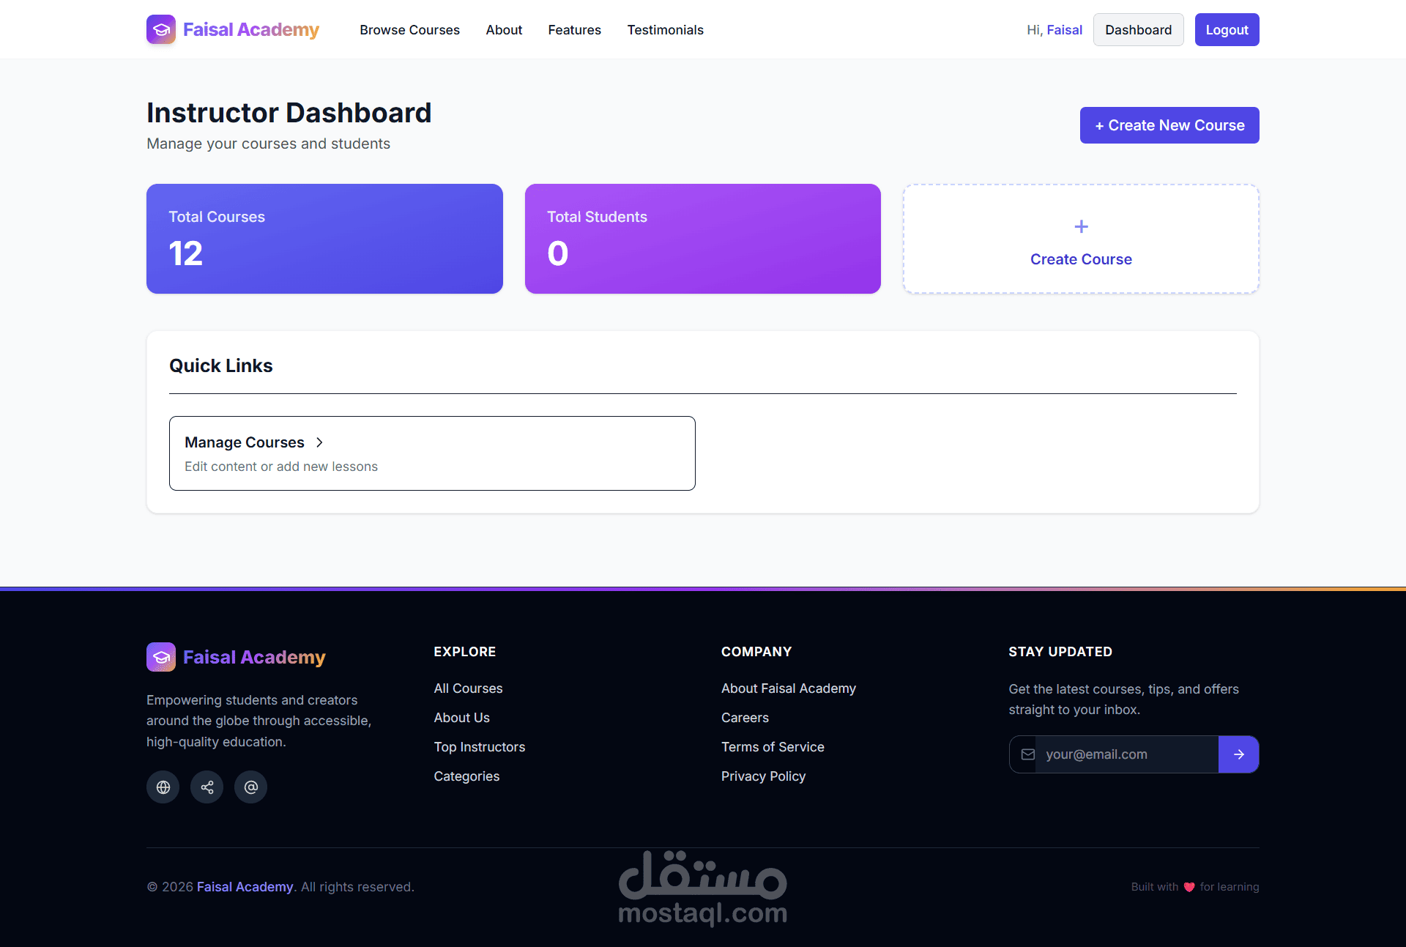Image resolution: width=1406 pixels, height=947 pixels.
Task: Open the Terms of Service footer link
Action: [x=773, y=747]
